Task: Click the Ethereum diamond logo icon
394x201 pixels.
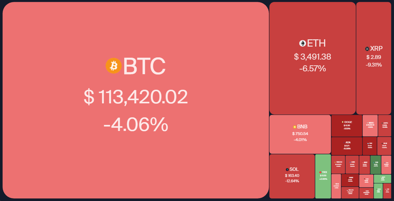Action: click(302, 43)
